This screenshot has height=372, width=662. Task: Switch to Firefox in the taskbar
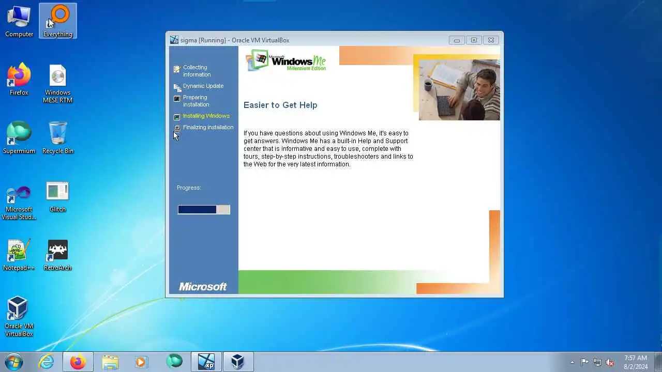pyautogui.click(x=78, y=362)
